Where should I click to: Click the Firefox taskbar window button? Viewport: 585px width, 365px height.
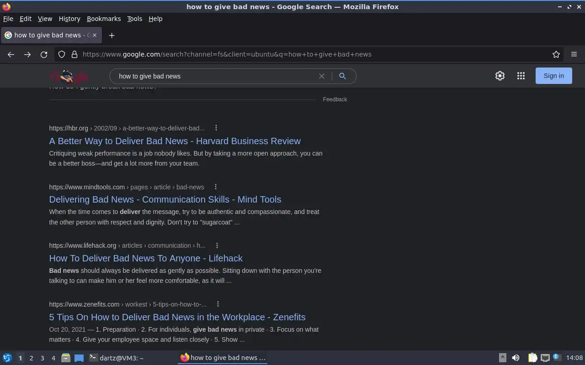click(x=223, y=358)
